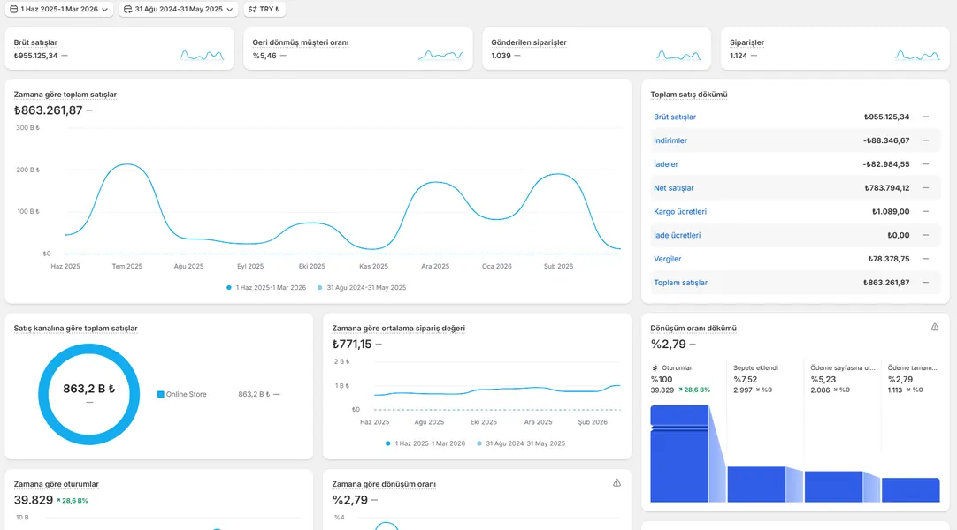Open the 1 Haz 2025-1 Mar 2026 date picker
Image resolution: width=957 pixels, height=530 pixels.
point(59,9)
